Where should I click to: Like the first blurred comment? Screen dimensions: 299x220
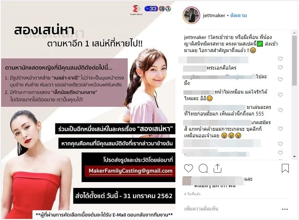(x=280, y=59)
